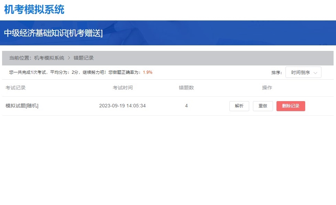Open 解析 for the mock exam
This screenshot has height=205, width=336.
(239, 106)
